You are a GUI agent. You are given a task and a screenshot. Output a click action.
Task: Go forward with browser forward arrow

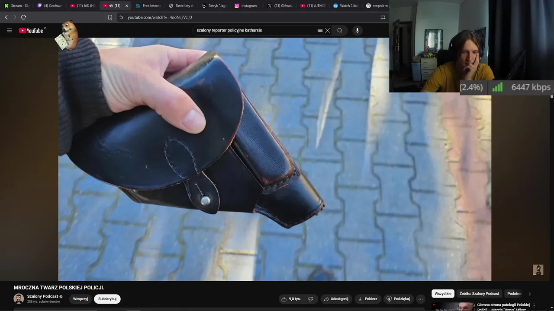[15, 17]
